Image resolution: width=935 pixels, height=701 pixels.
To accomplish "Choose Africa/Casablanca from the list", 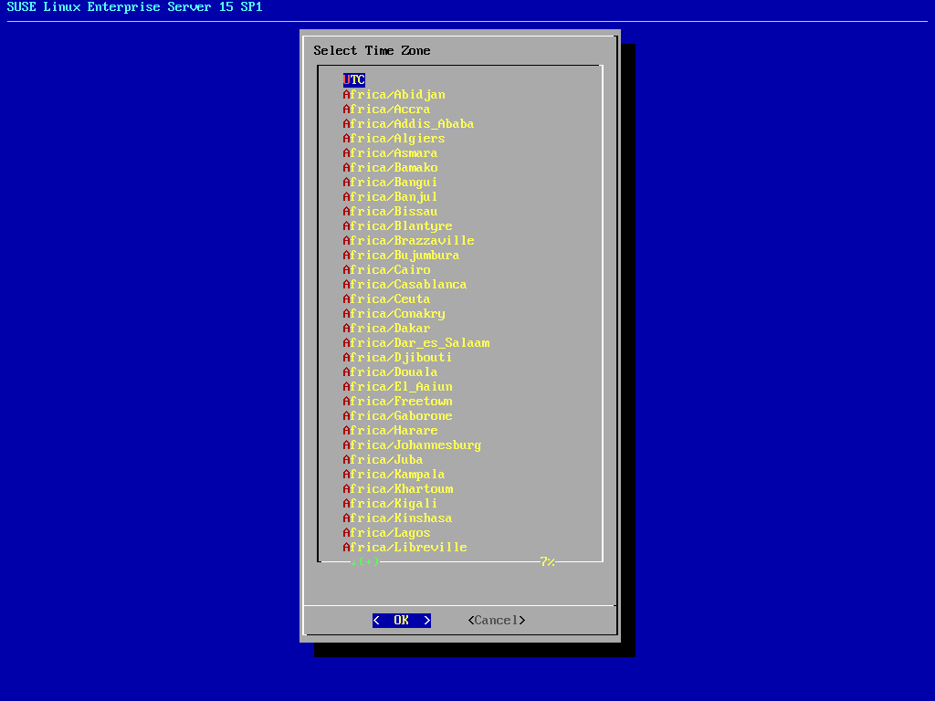I will [x=404, y=285].
